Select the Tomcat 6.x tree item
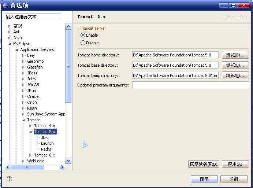 (45, 155)
